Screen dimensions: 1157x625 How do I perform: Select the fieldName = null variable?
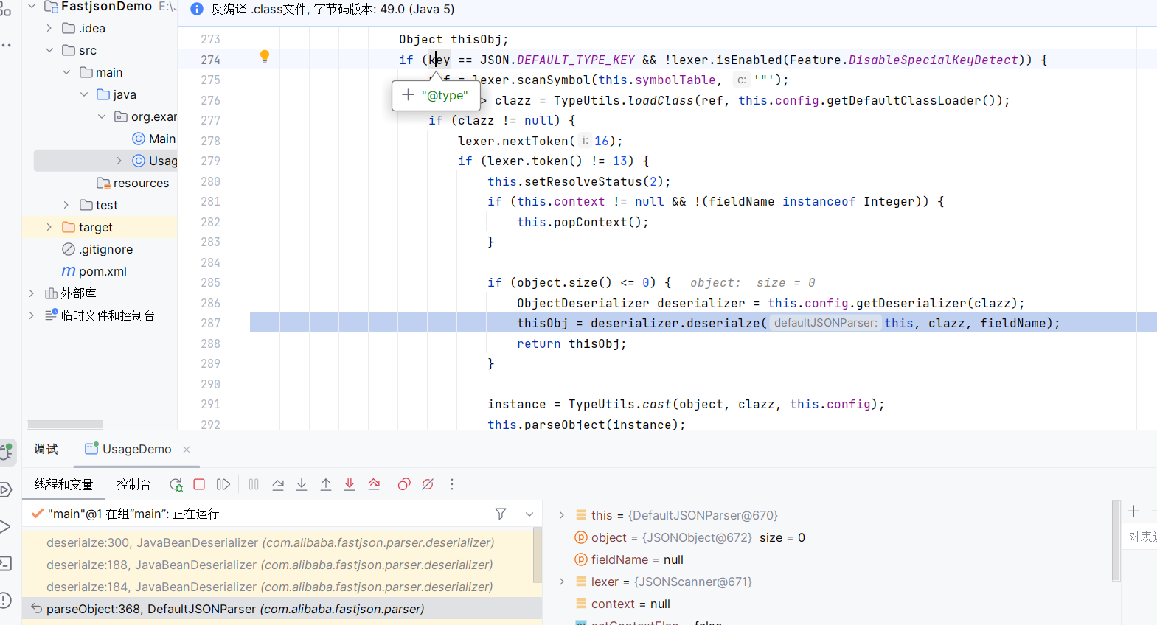click(x=629, y=559)
